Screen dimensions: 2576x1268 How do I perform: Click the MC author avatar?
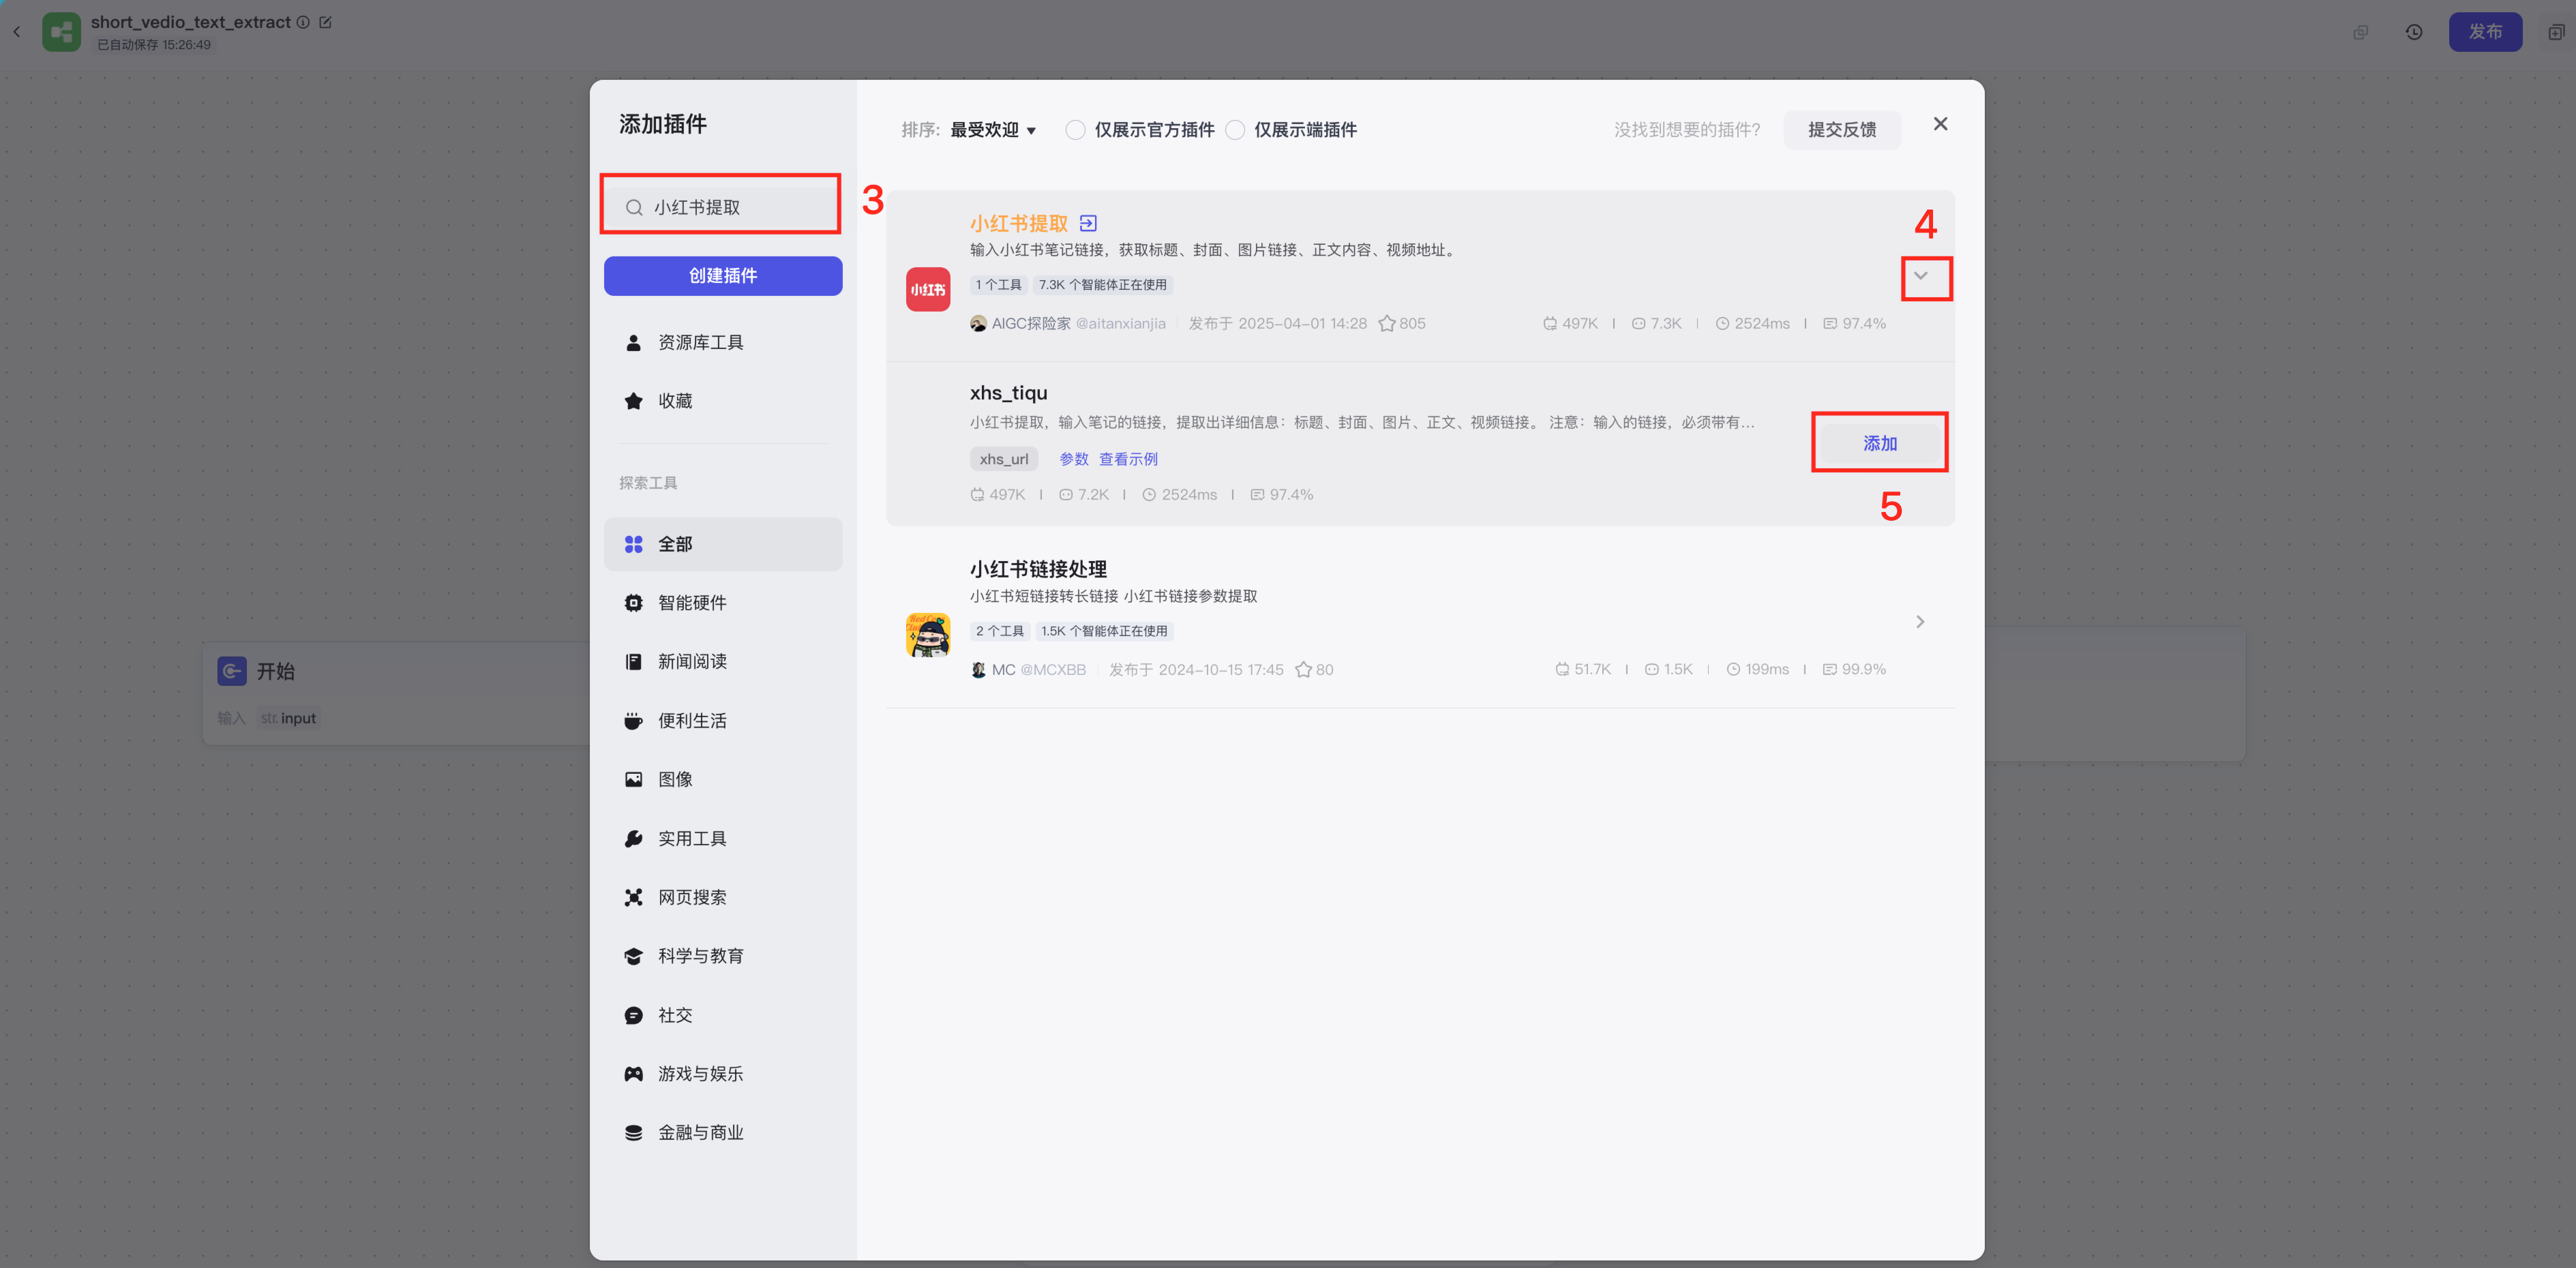click(978, 670)
